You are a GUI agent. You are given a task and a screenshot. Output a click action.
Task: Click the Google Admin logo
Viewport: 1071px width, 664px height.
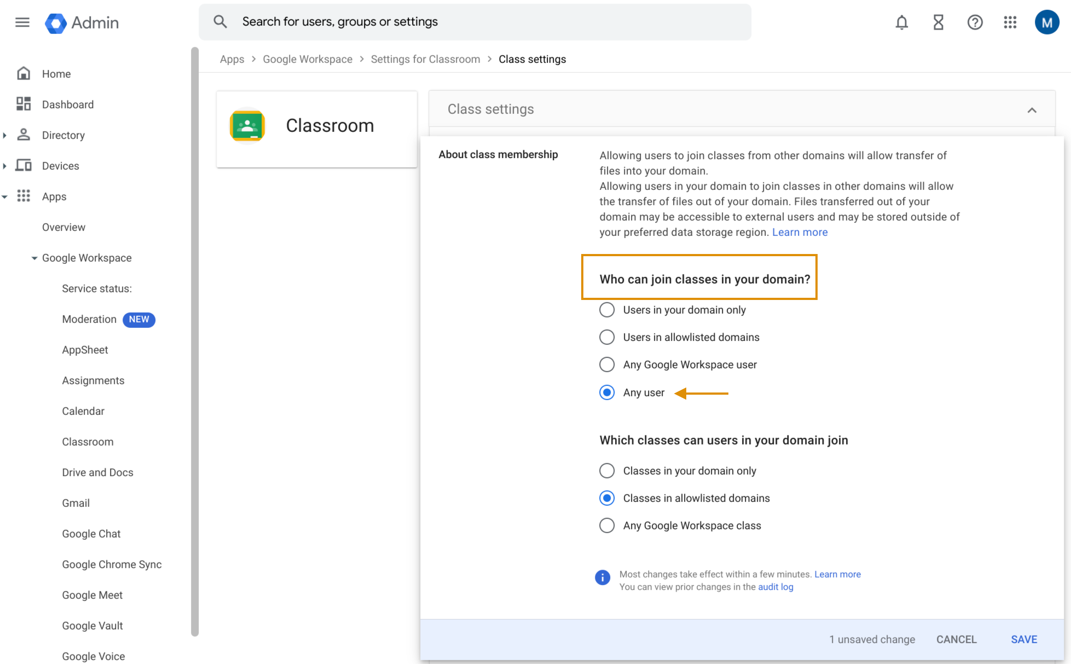82,22
